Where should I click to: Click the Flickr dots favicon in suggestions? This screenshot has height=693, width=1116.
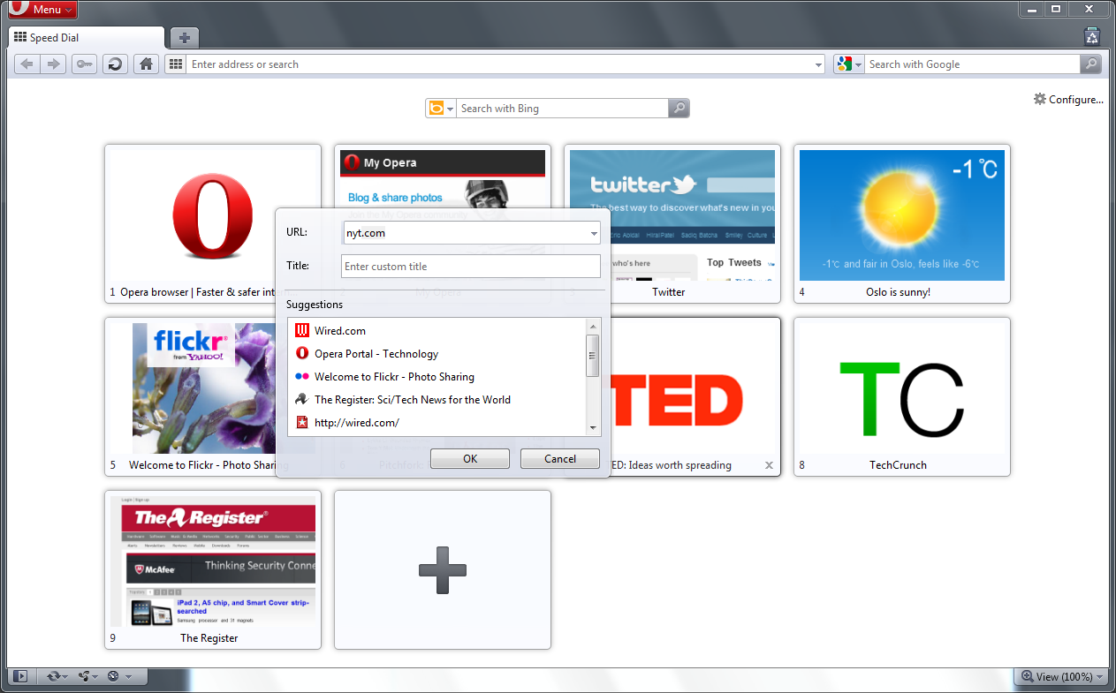(x=302, y=377)
